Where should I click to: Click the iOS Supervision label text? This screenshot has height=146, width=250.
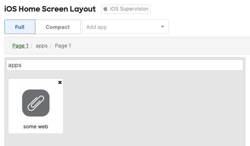(129, 9)
